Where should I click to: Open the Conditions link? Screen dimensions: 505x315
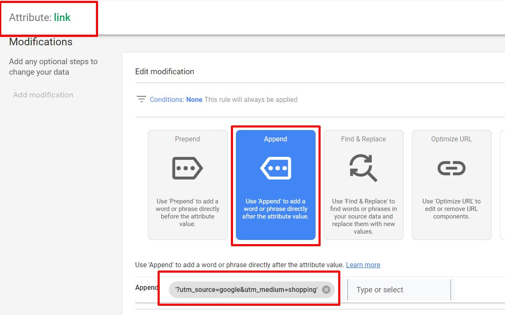pyautogui.click(x=167, y=100)
